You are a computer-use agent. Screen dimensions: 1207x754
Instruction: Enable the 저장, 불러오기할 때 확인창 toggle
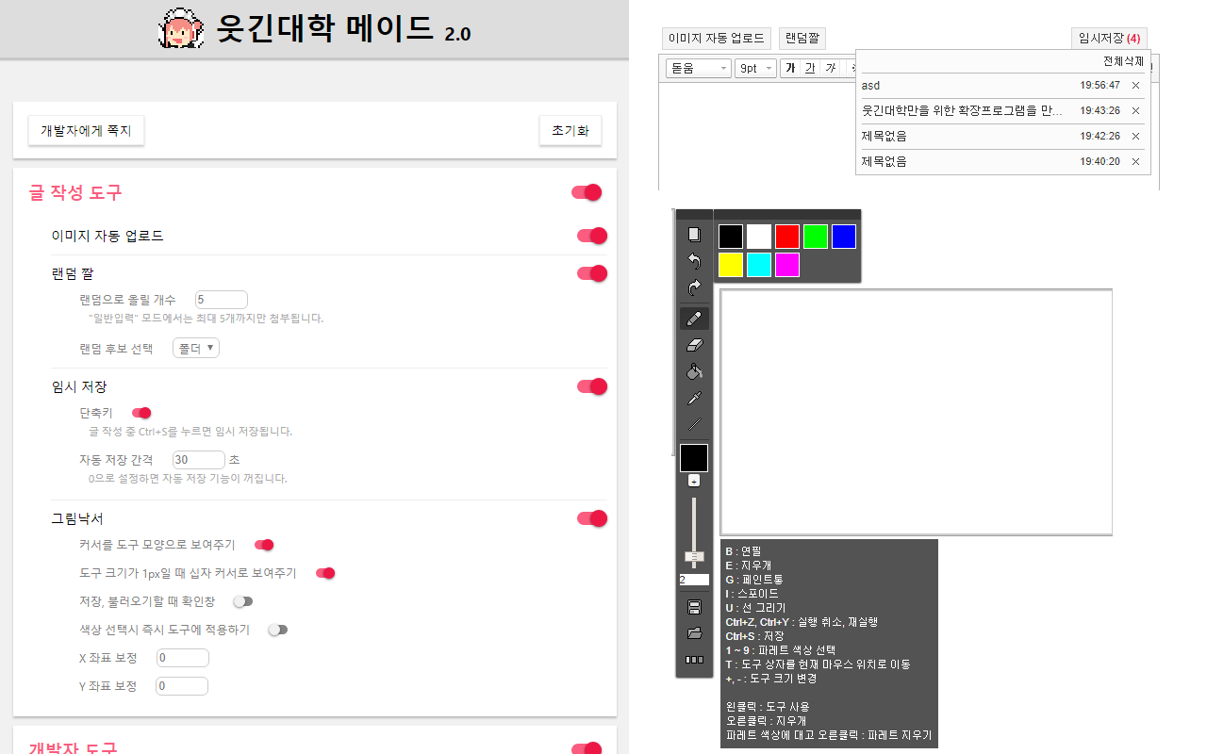pyautogui.click(x=242, y=600)
